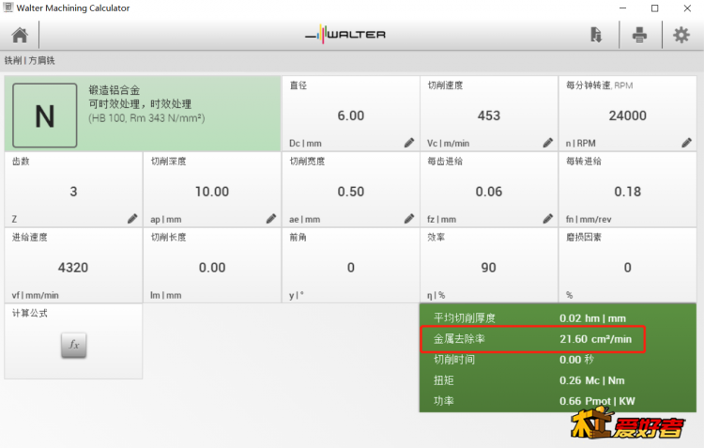
Task: Click feed per tooth value 0.06
Action: coord(489,192)
